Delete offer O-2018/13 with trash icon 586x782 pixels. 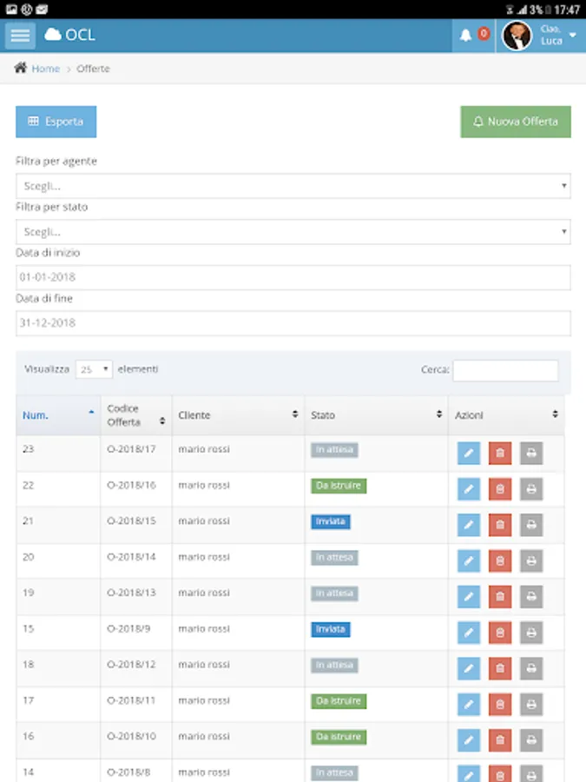[x=500, y=596]
